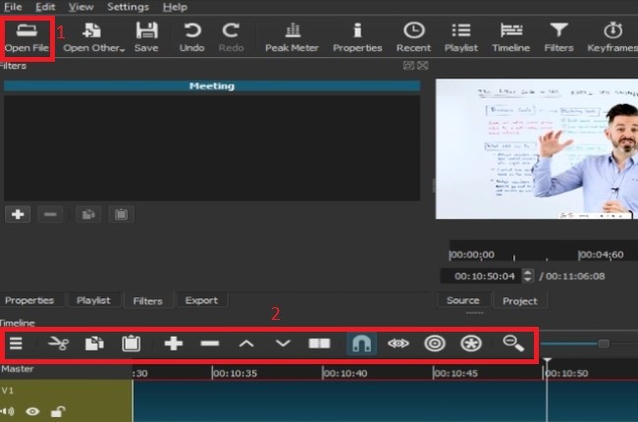Undo the last action
The image size is (638, 422).
click(x=191, y=37)
